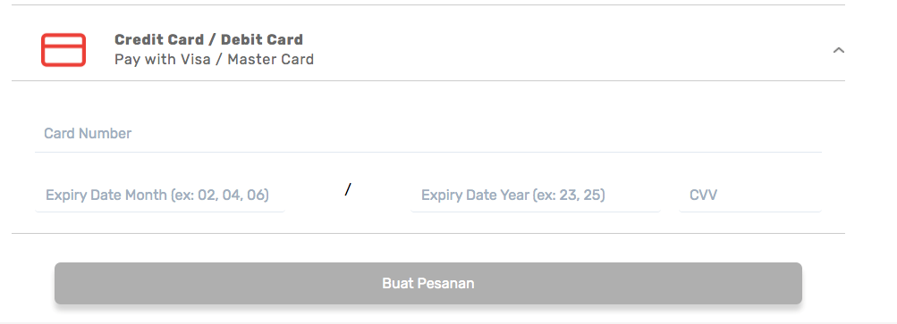Viewport: 897px width, 324px height.
Task: Select the Expiry Date Year input
Action: pyautogui.click(x=536, y=195)
